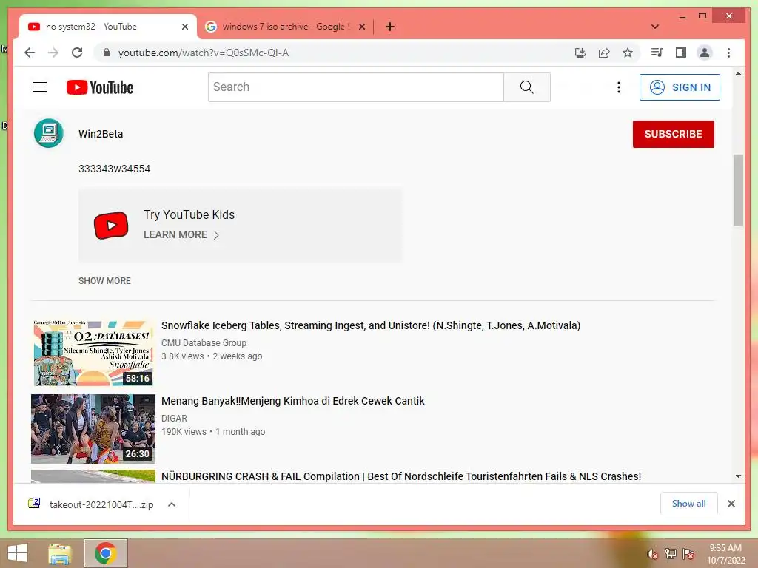The height and width of the screenshot is (568, 758).
Task: Close the 'windows 7 iso archive' tab
Action: point(361,27)
